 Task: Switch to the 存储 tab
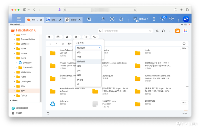pos(52,20)
